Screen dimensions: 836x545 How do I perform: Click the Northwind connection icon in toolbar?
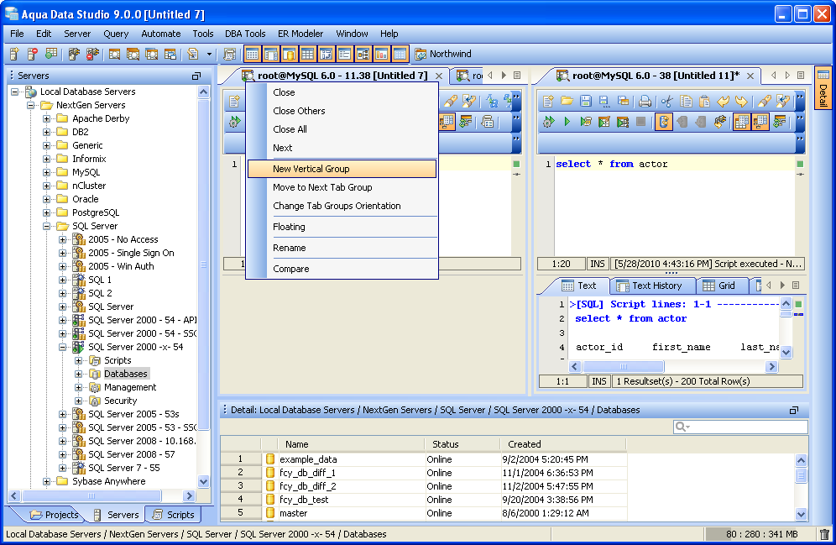coord(421,54)
